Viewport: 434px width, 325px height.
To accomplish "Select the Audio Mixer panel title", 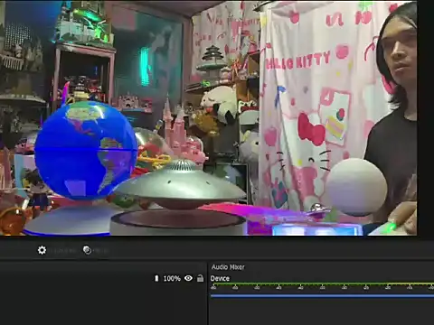I will coord(228,267).
